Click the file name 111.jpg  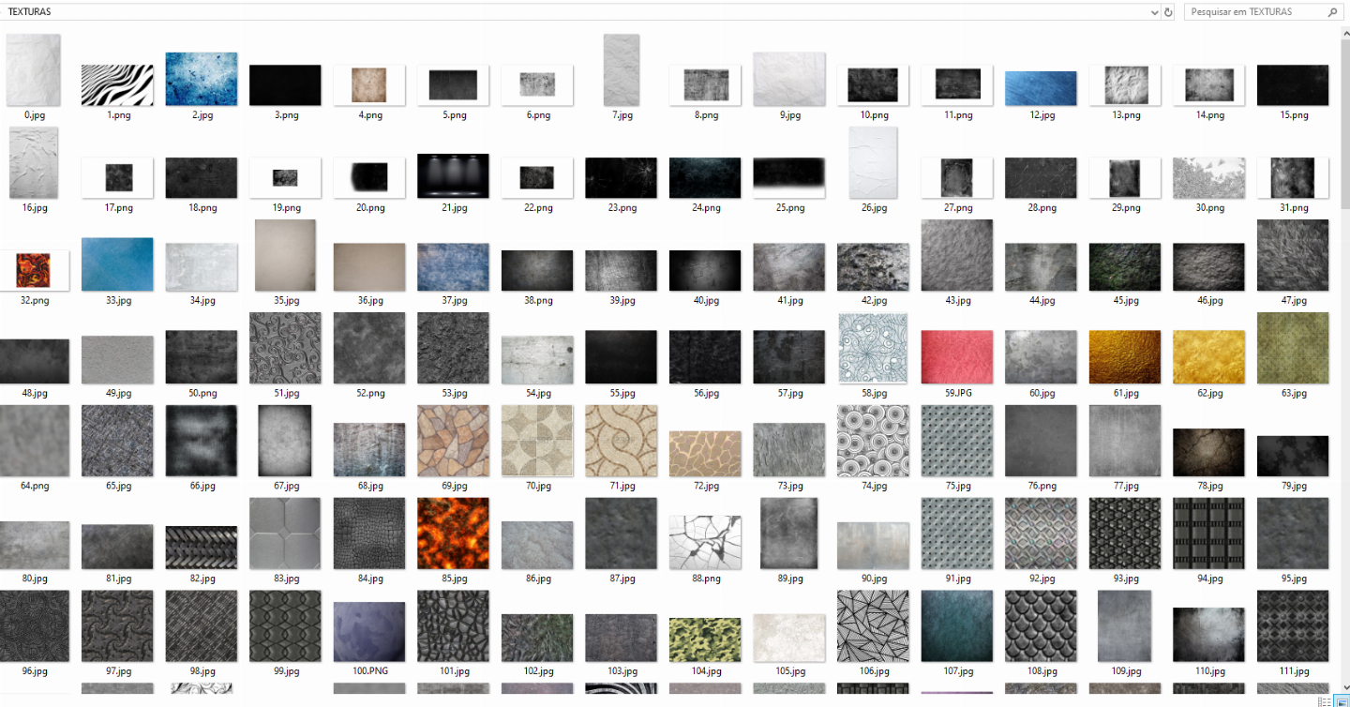[x=1294, y=672]
